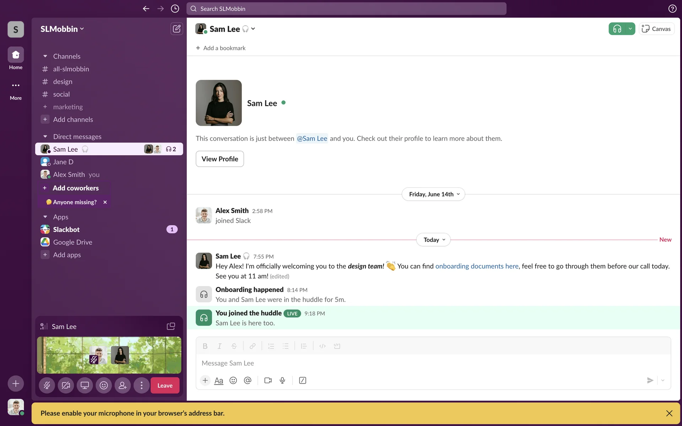Image resolution: width=682 pixels, height=426 pixels.
Task: Click the share screen icon in huddle
Action: tap(85, 385)
